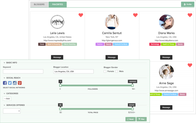Viewport: 196px width, 123px height.
Task: Unfavorite Anne Sage with heart icon
Action: click(190, 65)
